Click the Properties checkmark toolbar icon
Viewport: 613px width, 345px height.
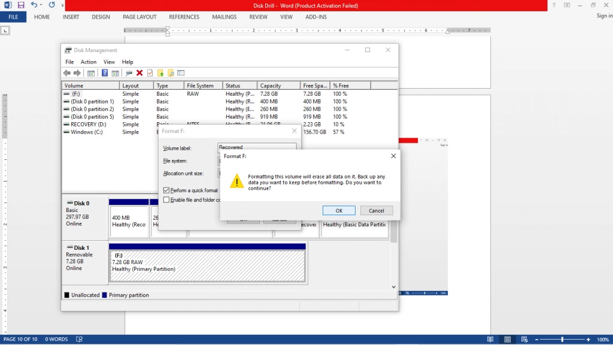(x=150, y=73)
